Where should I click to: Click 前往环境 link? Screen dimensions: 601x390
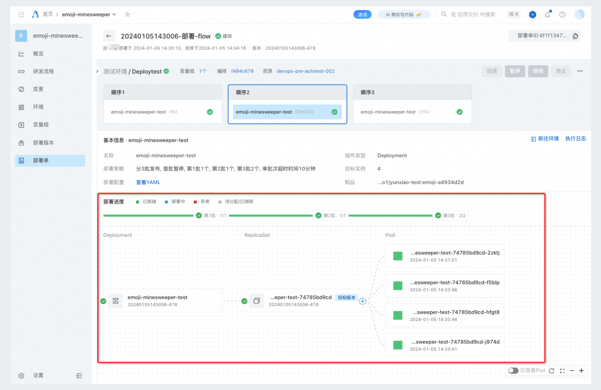pos(545,139)
